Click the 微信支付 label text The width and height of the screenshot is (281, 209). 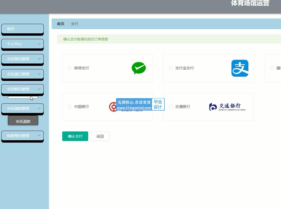(82, 68)
